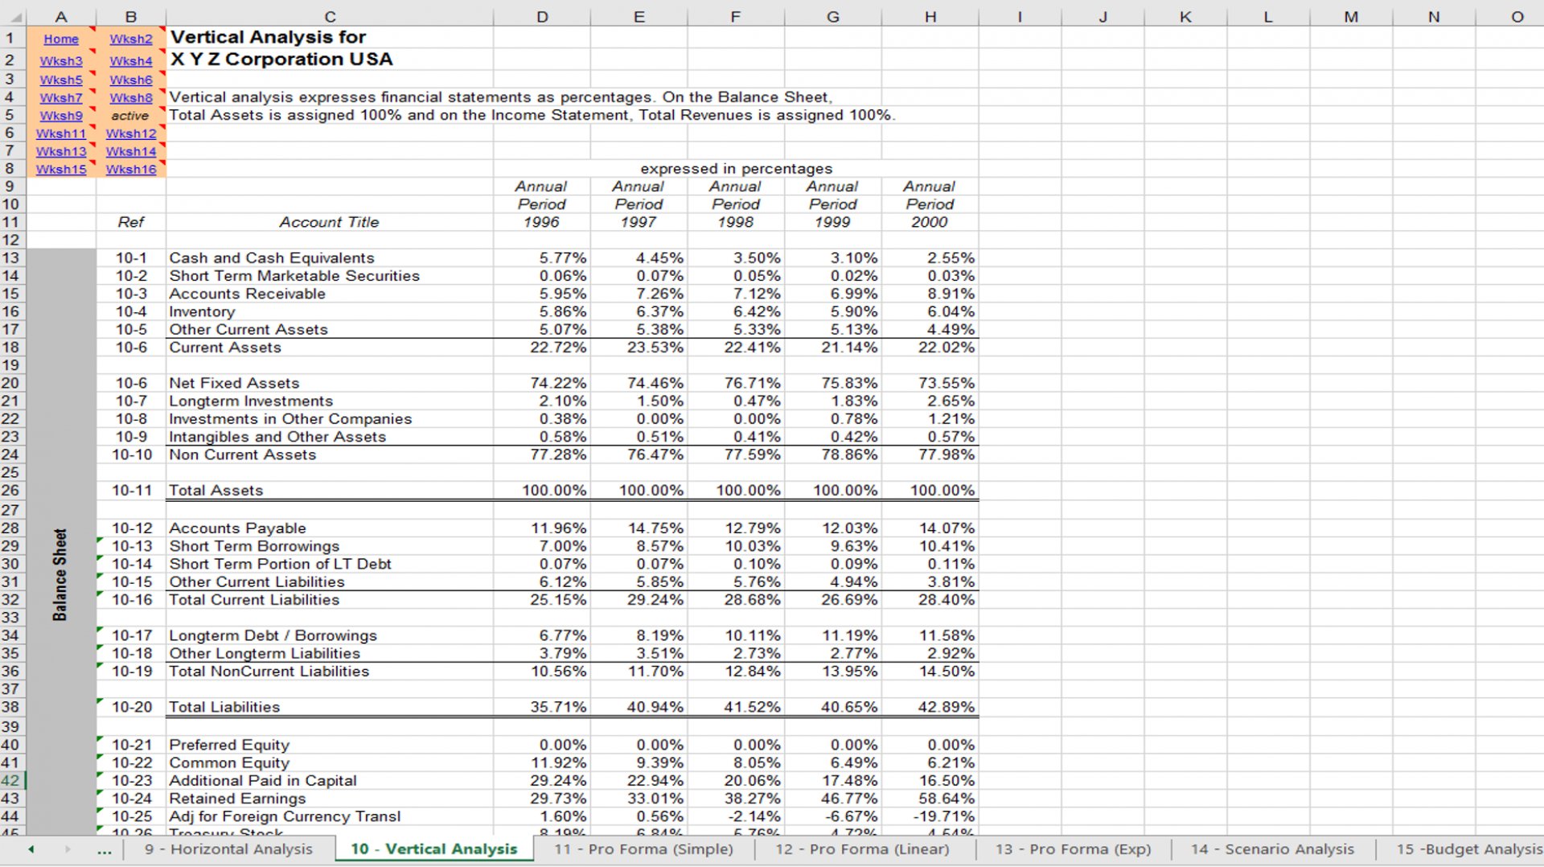
Task: Open the Wksh3 worksheet link
Action: coord(61,60)
